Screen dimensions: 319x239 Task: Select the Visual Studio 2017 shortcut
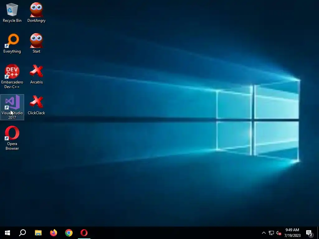click(x=12, y=107)
